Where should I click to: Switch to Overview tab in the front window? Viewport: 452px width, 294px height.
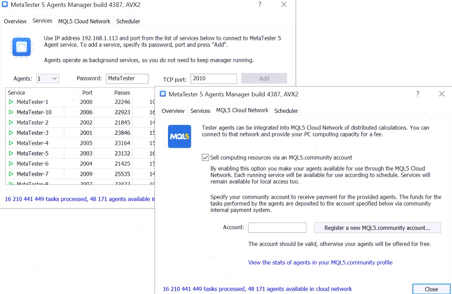pos(173,111)
